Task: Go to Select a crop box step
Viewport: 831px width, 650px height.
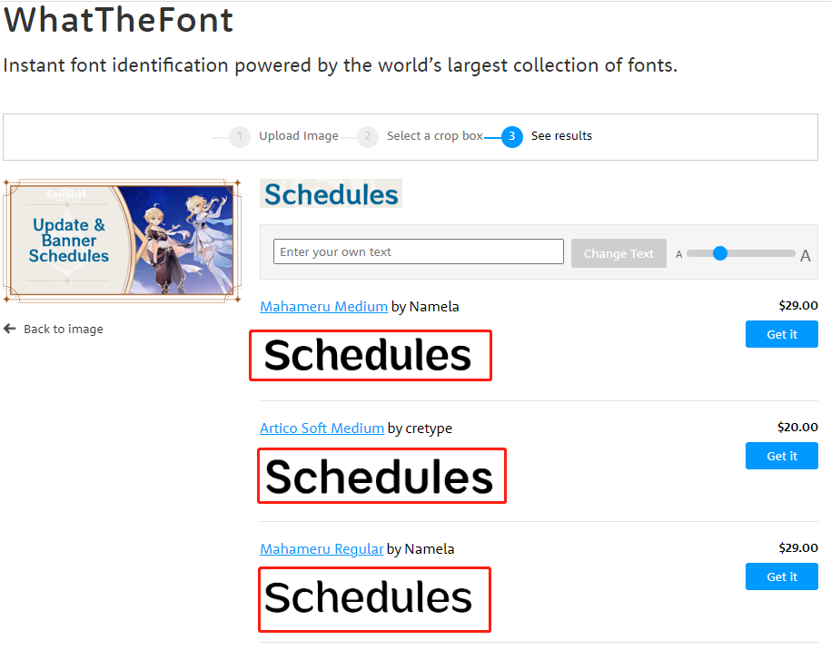Action: 434,136
